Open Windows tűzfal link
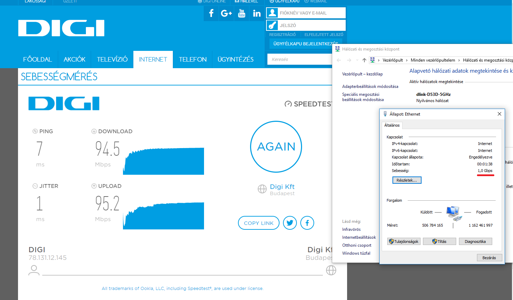Image resolution: width=513 pixels, height=300 pixels. [x=356, y=253]
